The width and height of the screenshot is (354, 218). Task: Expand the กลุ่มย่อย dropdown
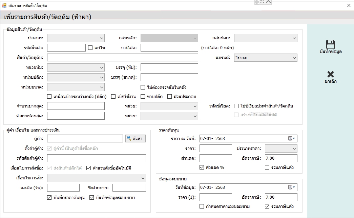266,38
